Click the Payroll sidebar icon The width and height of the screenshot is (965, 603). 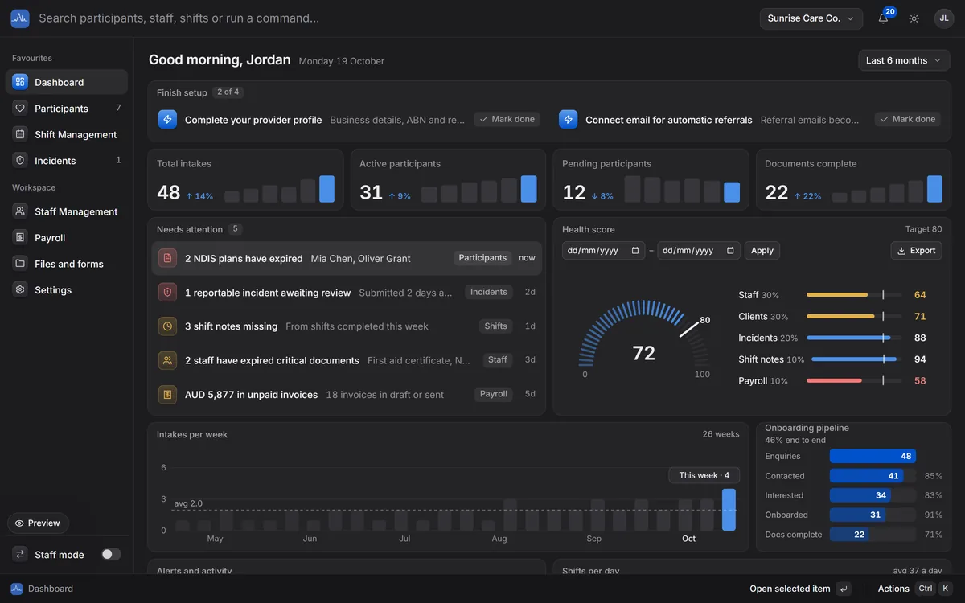click(20, 237)
